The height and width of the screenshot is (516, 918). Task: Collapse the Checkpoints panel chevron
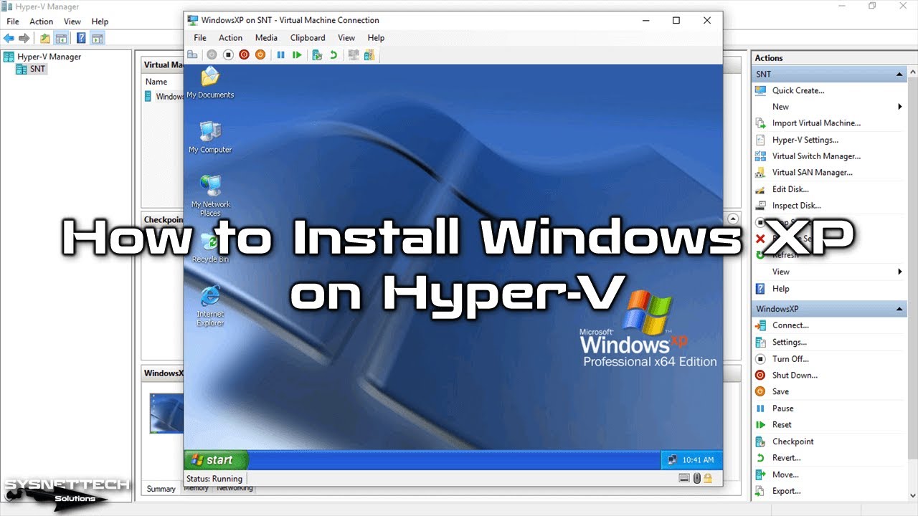[733, 219]
